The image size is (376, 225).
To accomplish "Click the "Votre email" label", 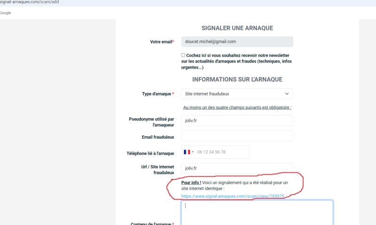I will pyautogui.click(x=161, y=42).
